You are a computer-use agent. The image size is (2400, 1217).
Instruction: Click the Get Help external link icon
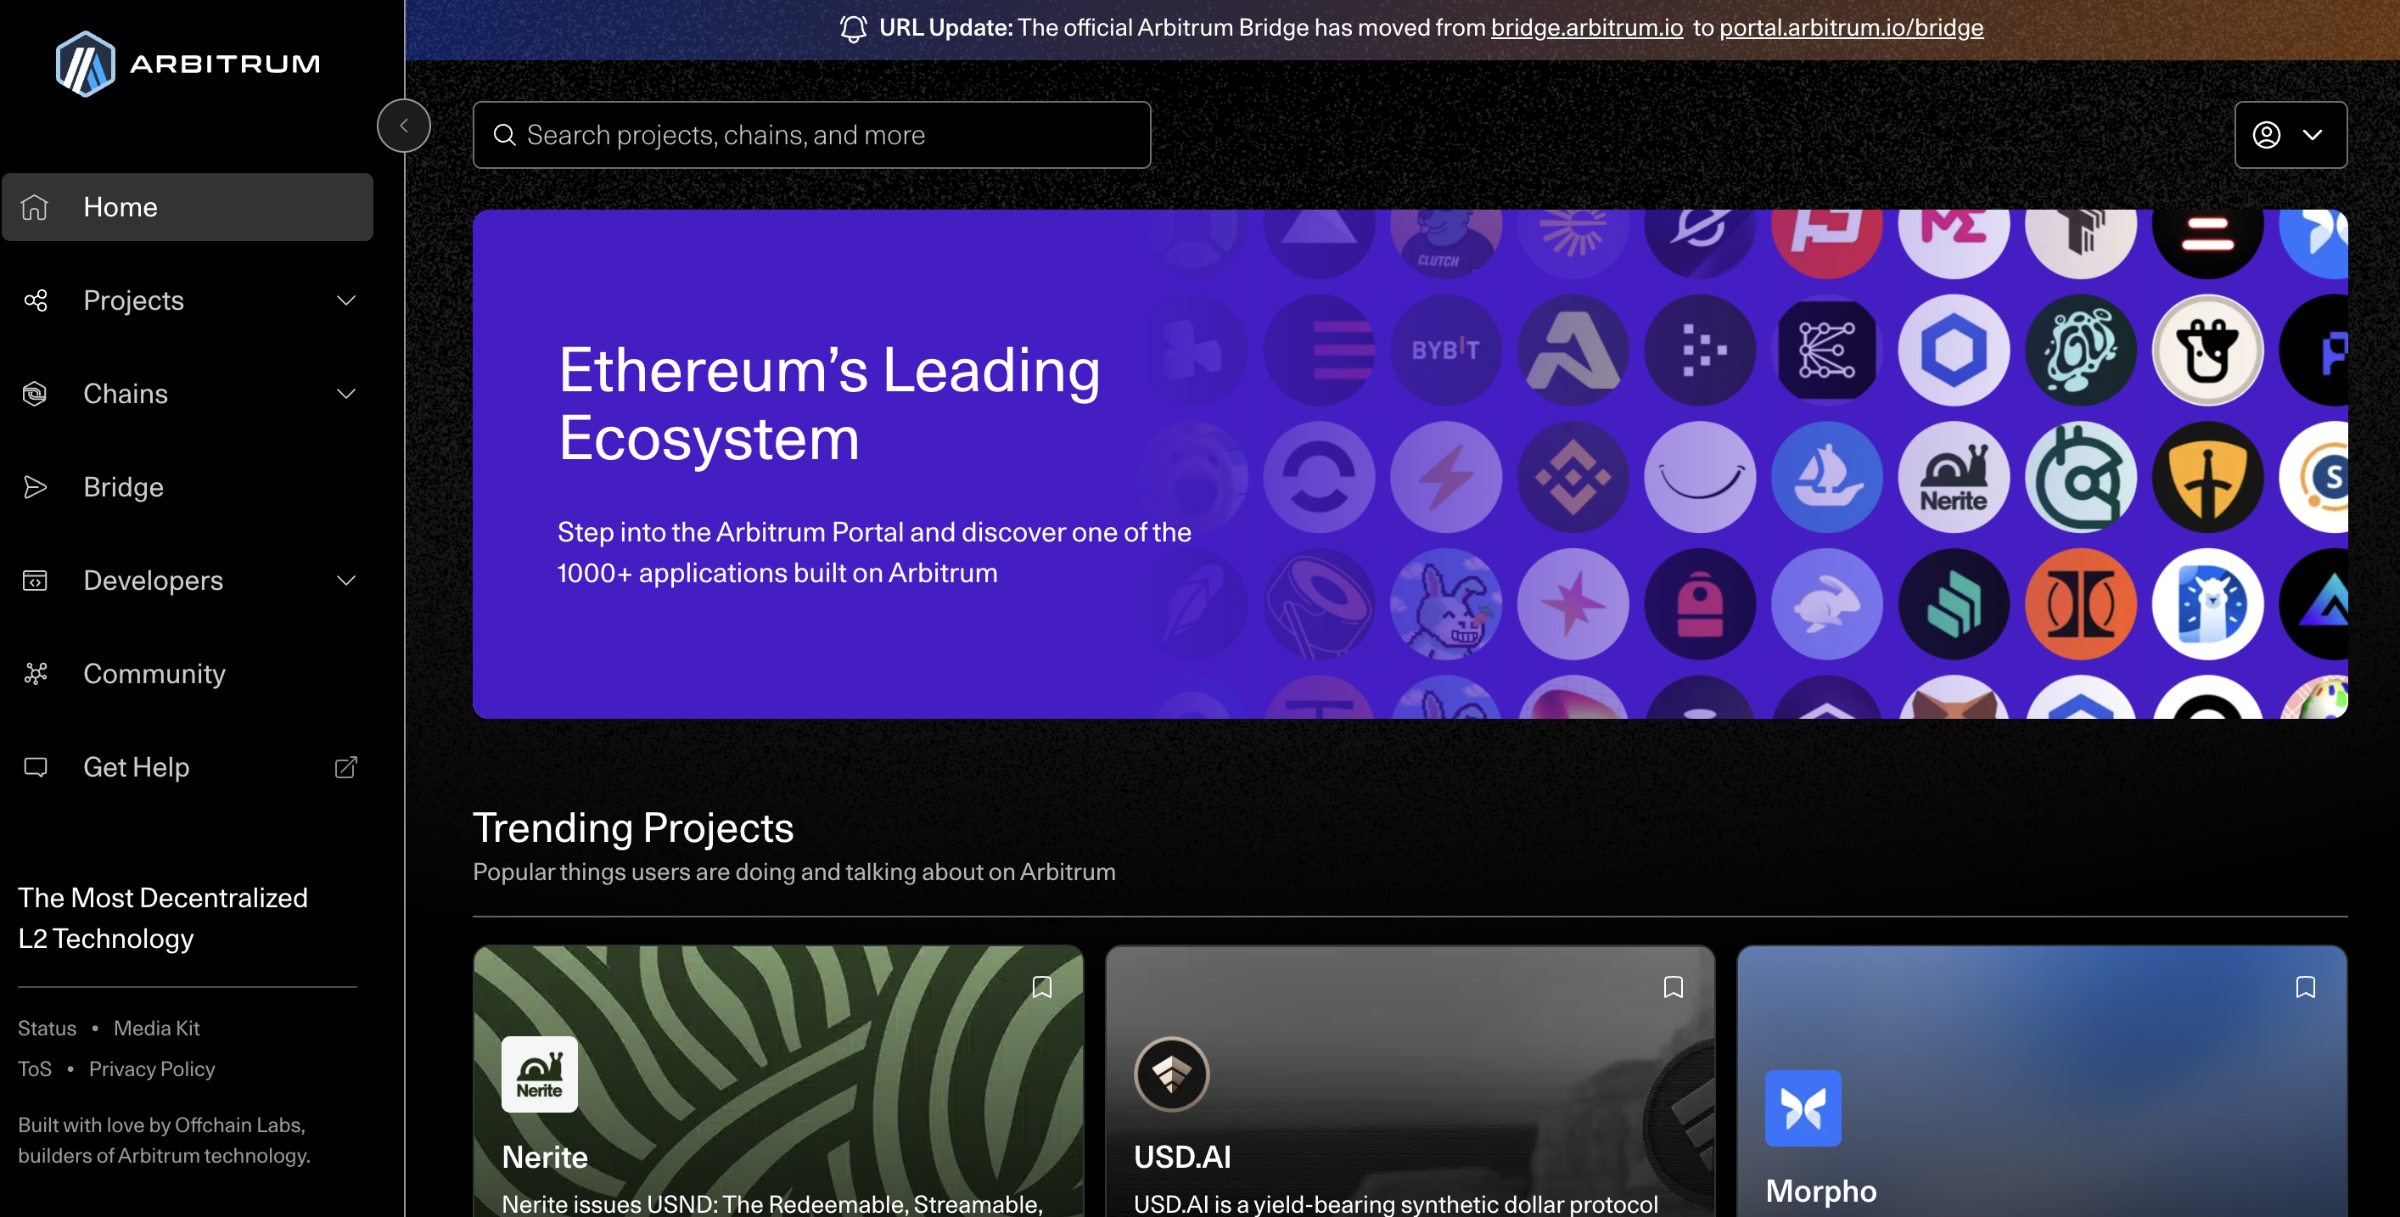click(345, 767)
